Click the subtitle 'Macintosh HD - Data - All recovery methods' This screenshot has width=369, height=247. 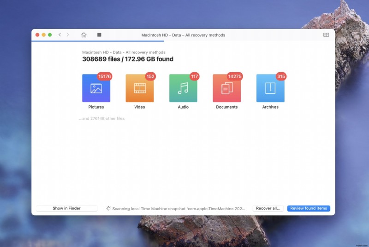click(x=124, y=52)
